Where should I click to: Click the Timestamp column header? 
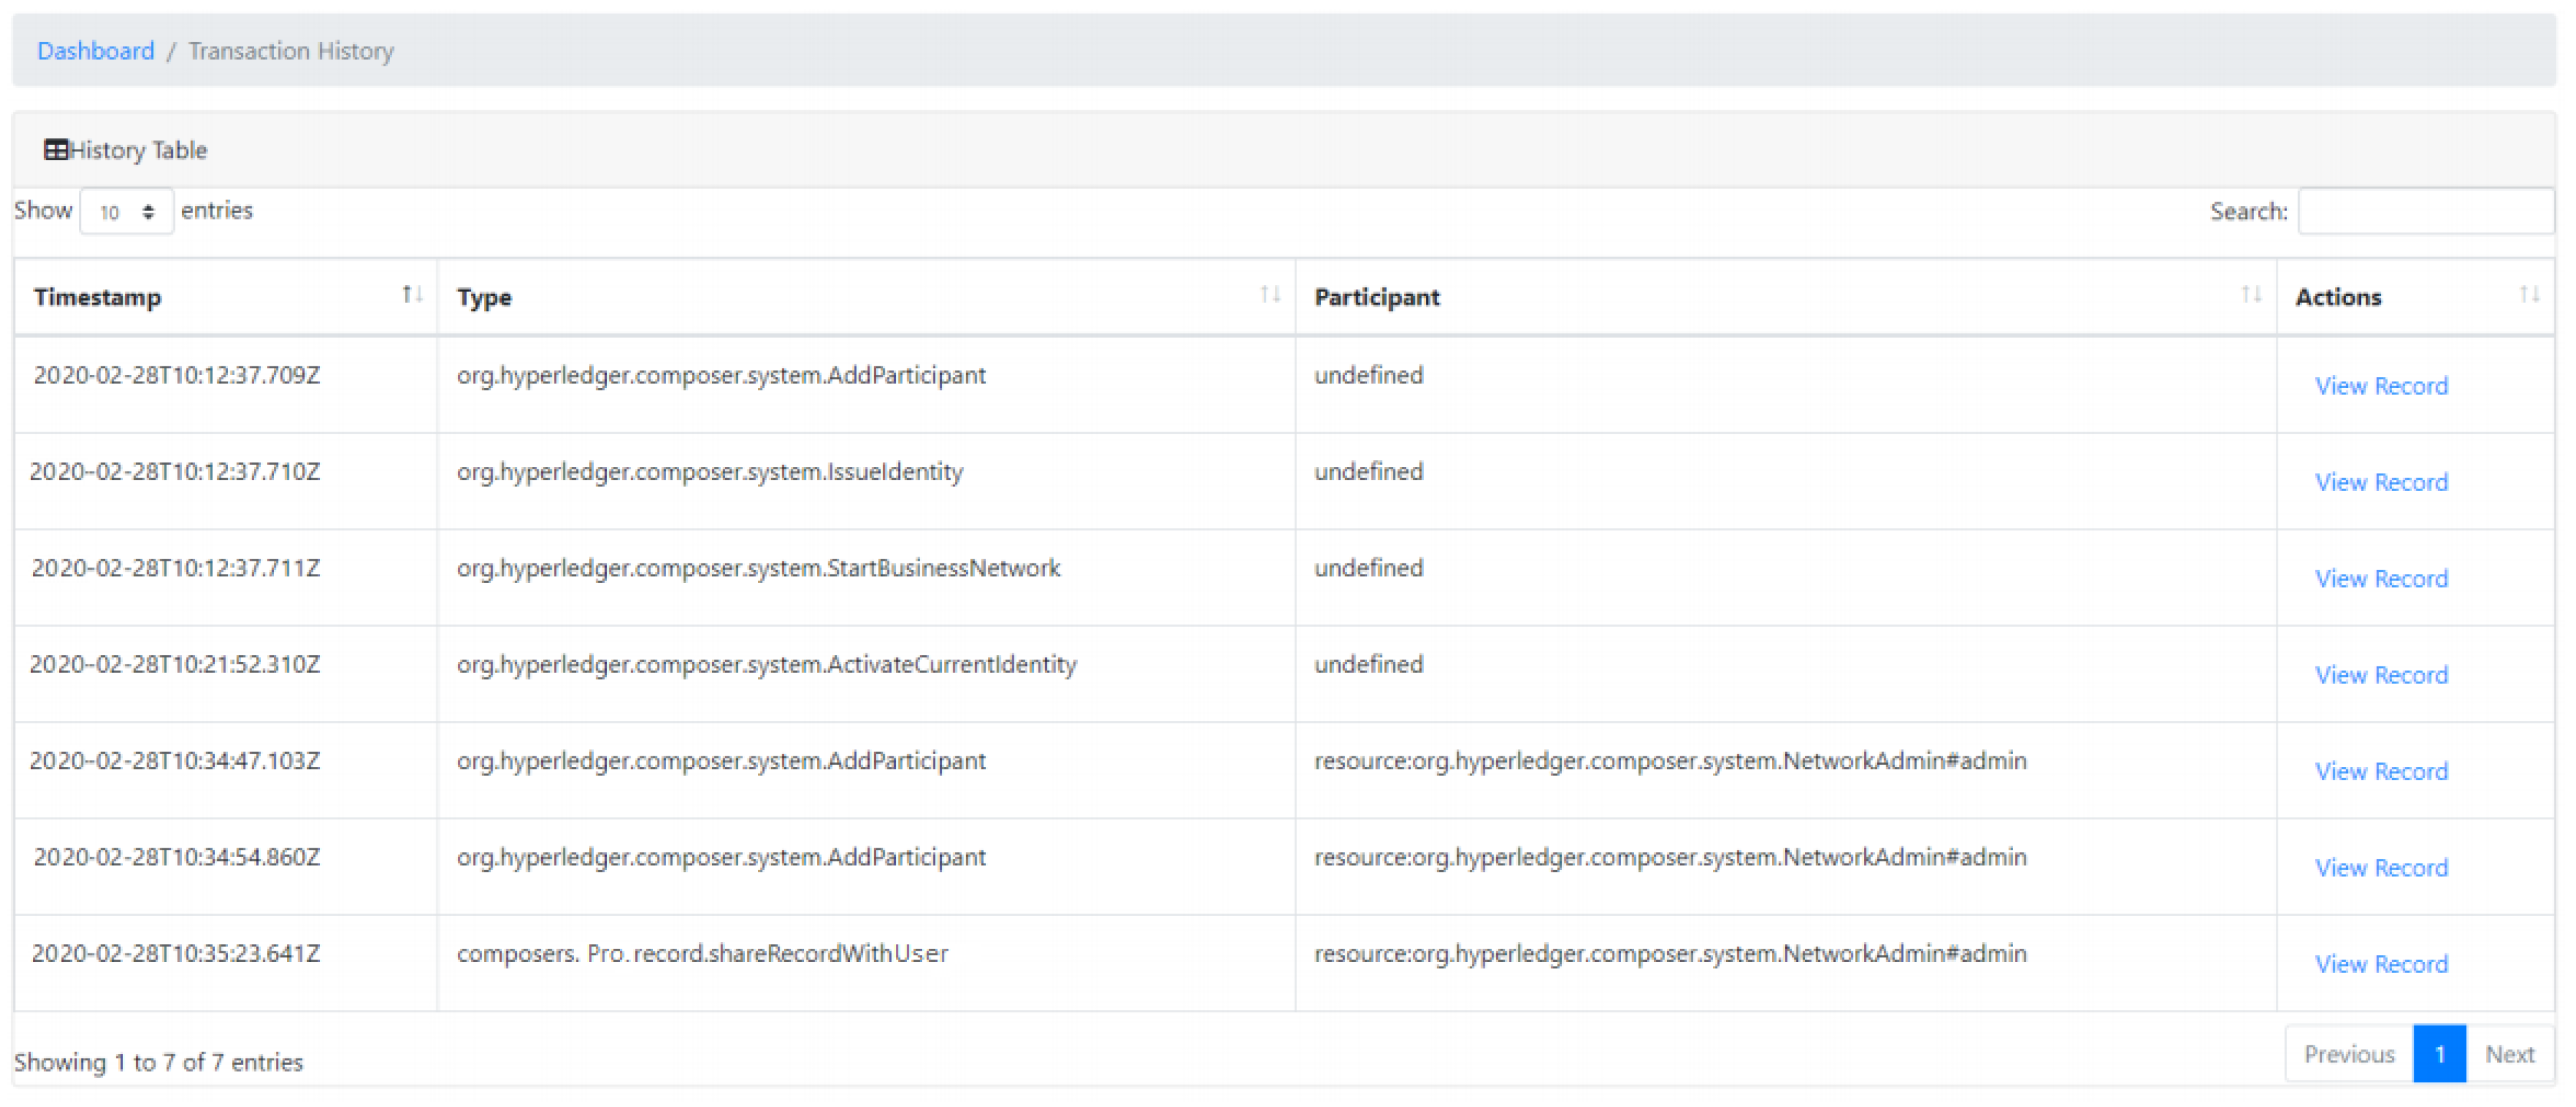98,297
